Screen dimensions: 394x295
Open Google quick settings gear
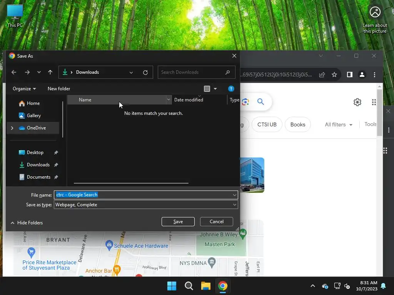click(x=357, y=102)
